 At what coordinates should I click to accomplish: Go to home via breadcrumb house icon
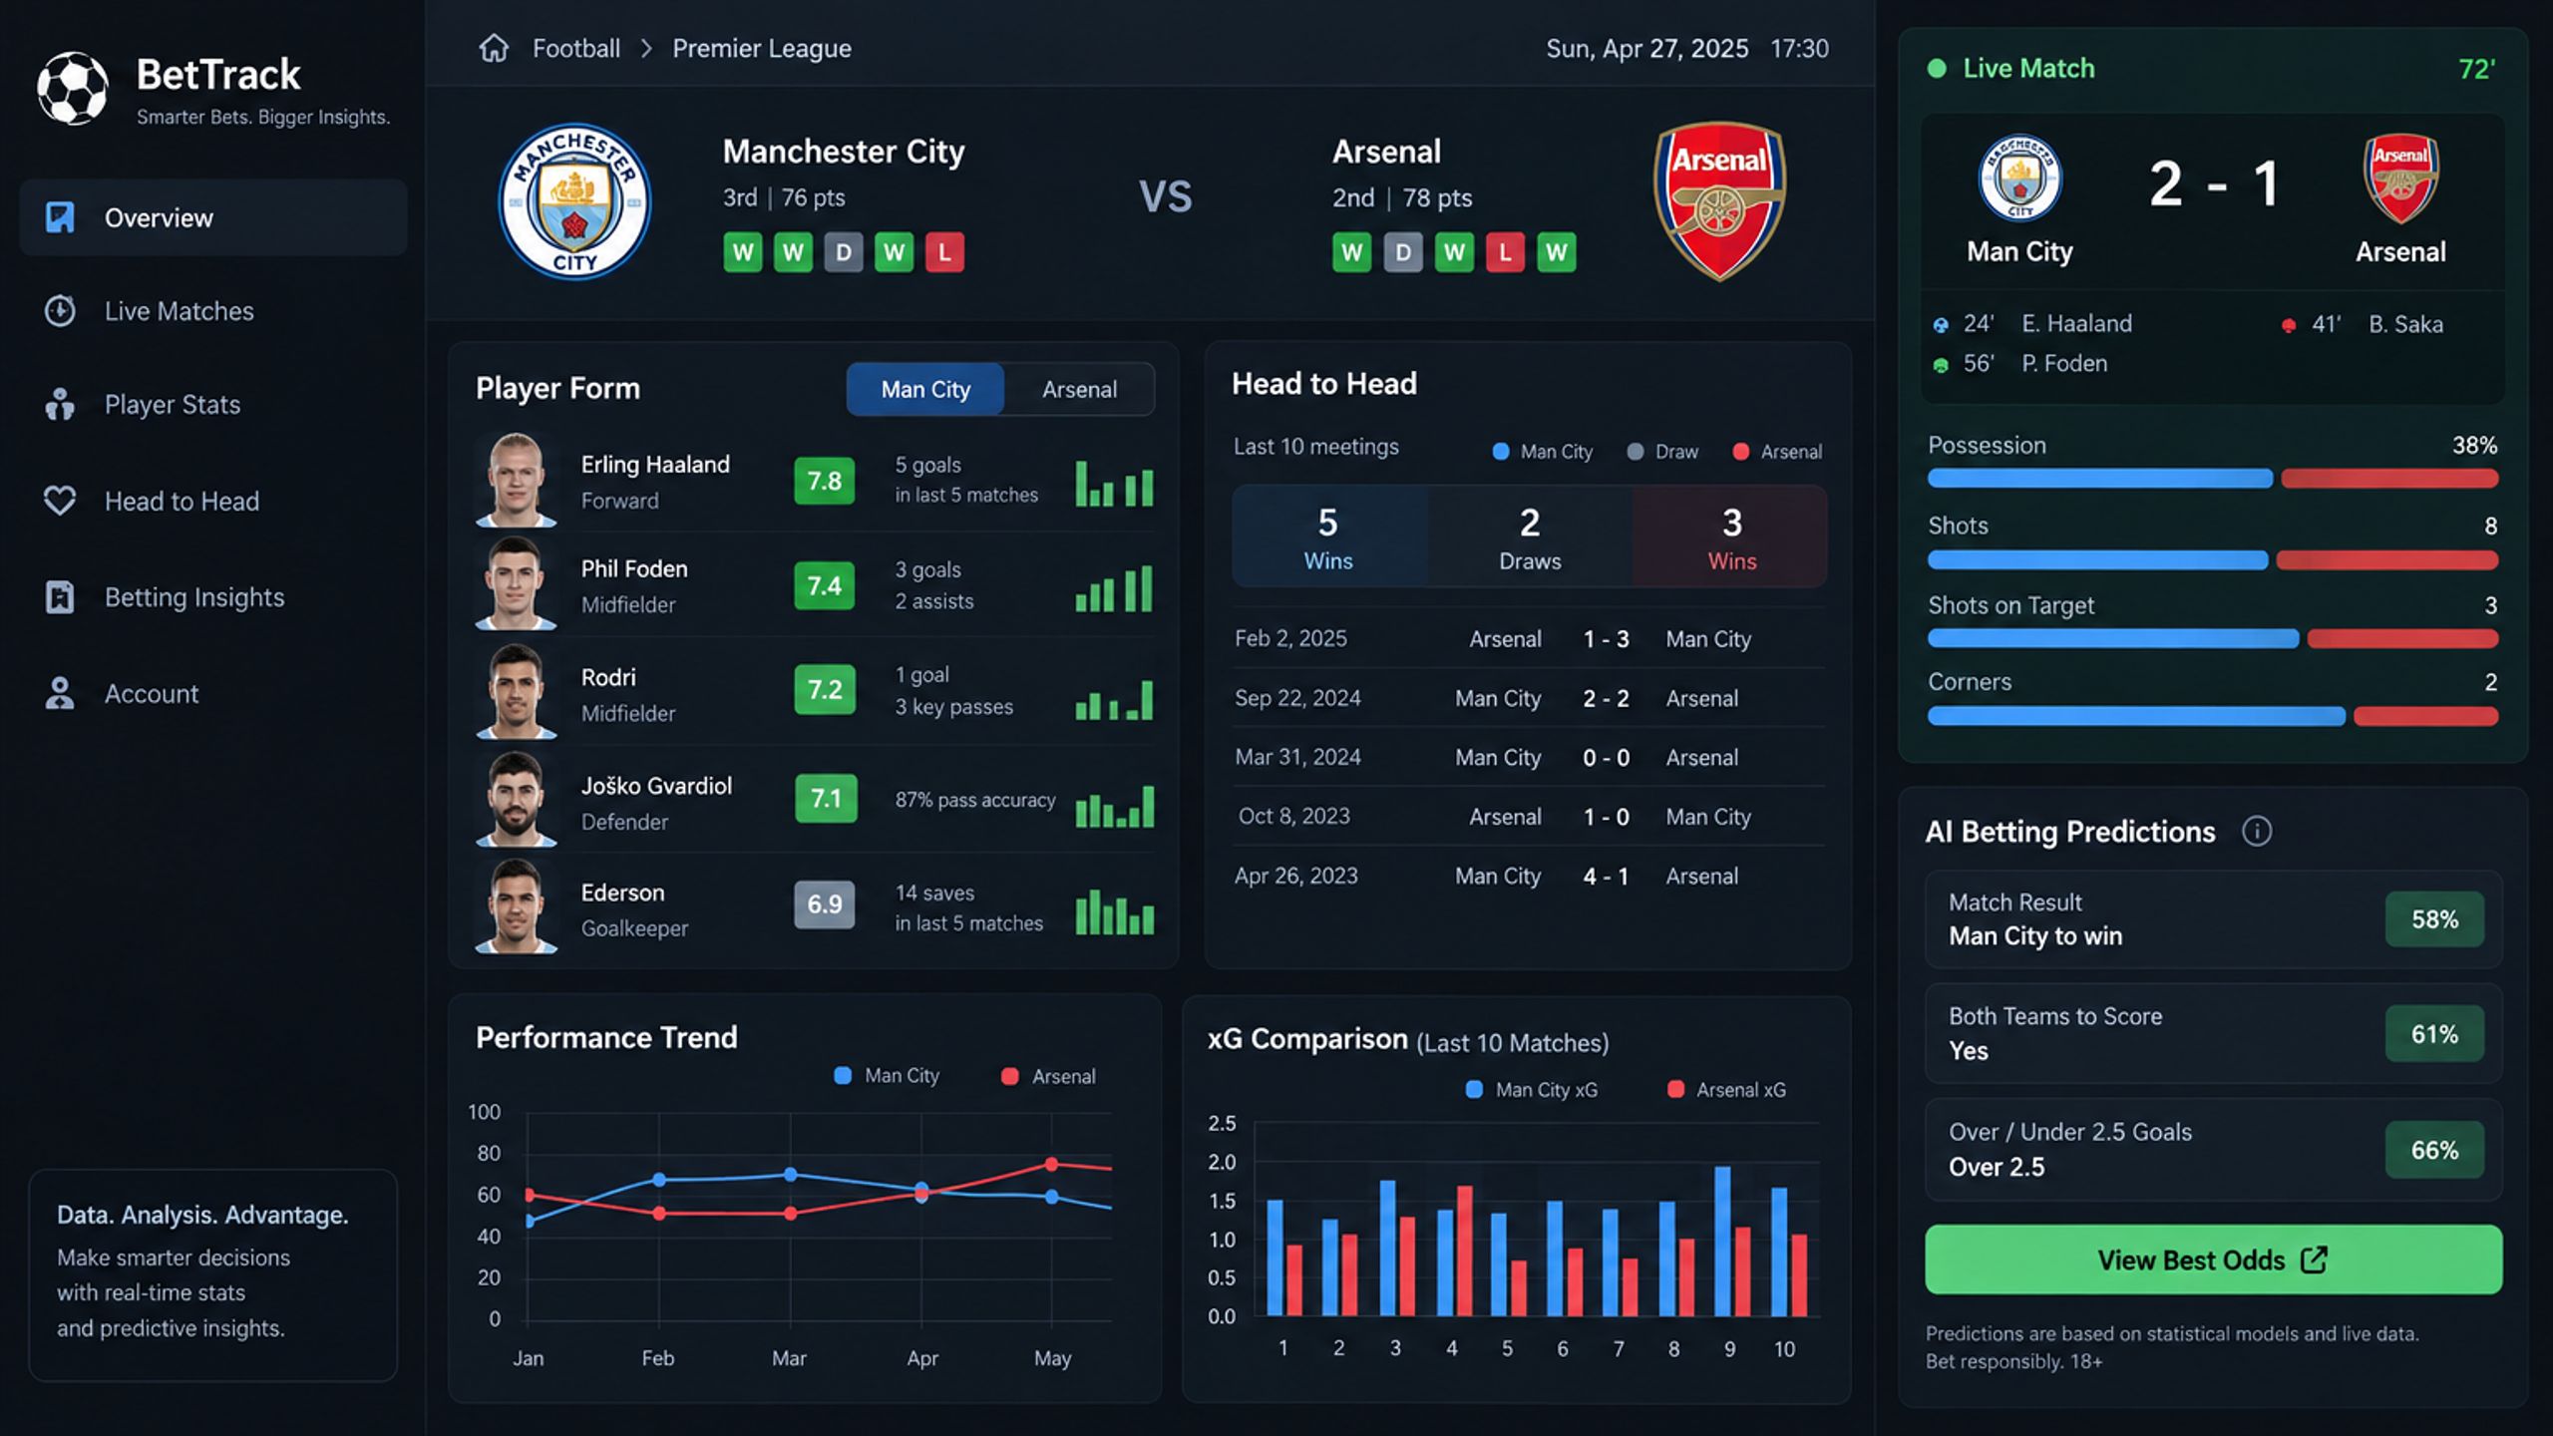point(494,48)
